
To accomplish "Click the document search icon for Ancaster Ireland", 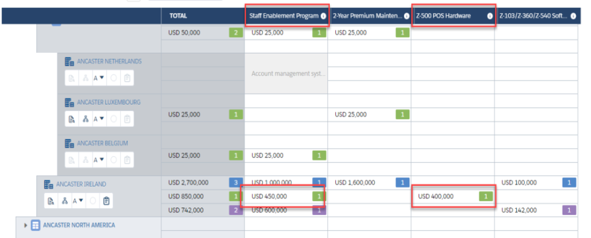I will [51, 201].
